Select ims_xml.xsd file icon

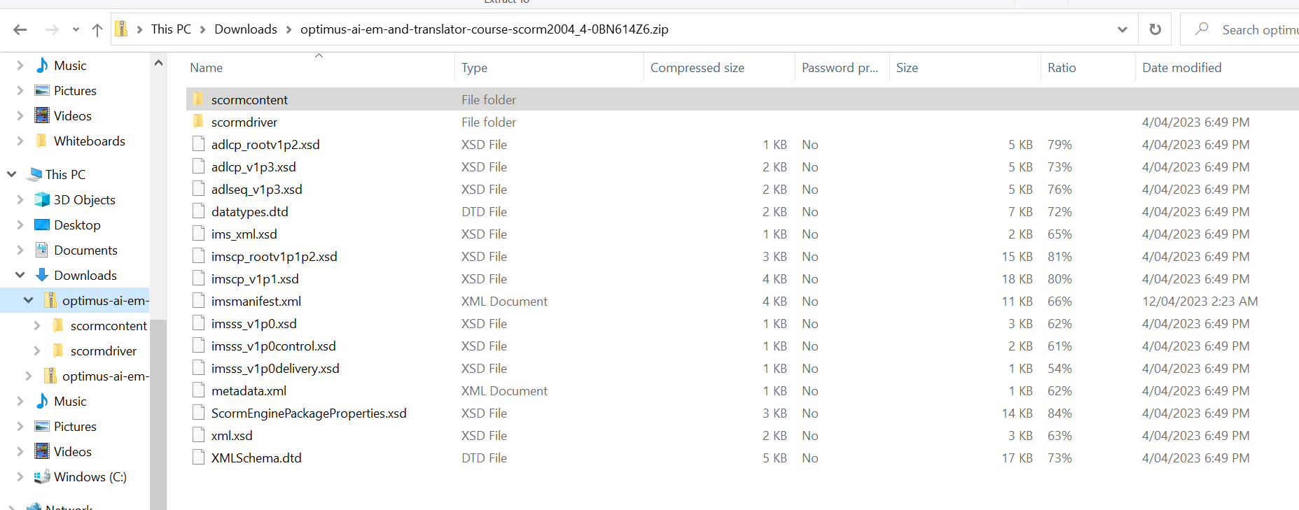[x=198, y=233]
